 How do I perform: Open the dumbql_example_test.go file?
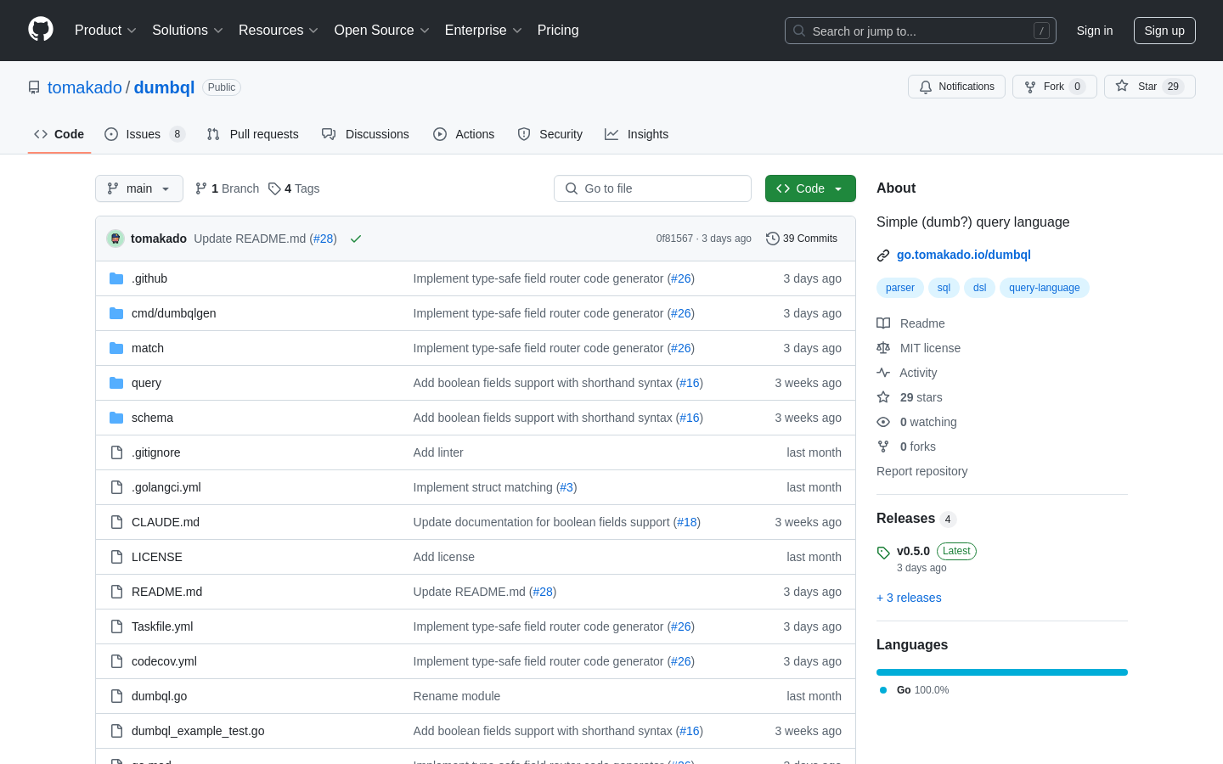tap(198, 731)
